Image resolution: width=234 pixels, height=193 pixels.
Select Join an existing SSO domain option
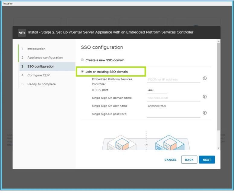[x=82, y=72]
